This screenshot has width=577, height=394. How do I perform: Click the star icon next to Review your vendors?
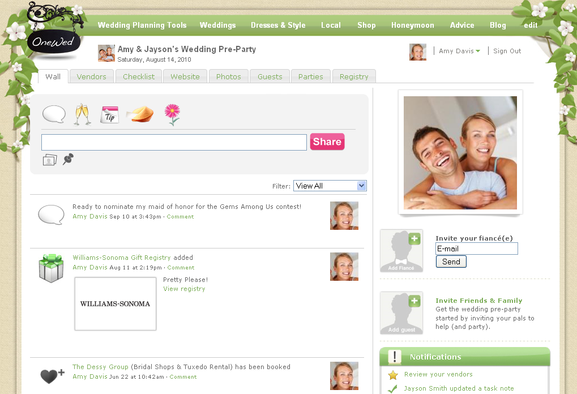[x=393, y=375]
